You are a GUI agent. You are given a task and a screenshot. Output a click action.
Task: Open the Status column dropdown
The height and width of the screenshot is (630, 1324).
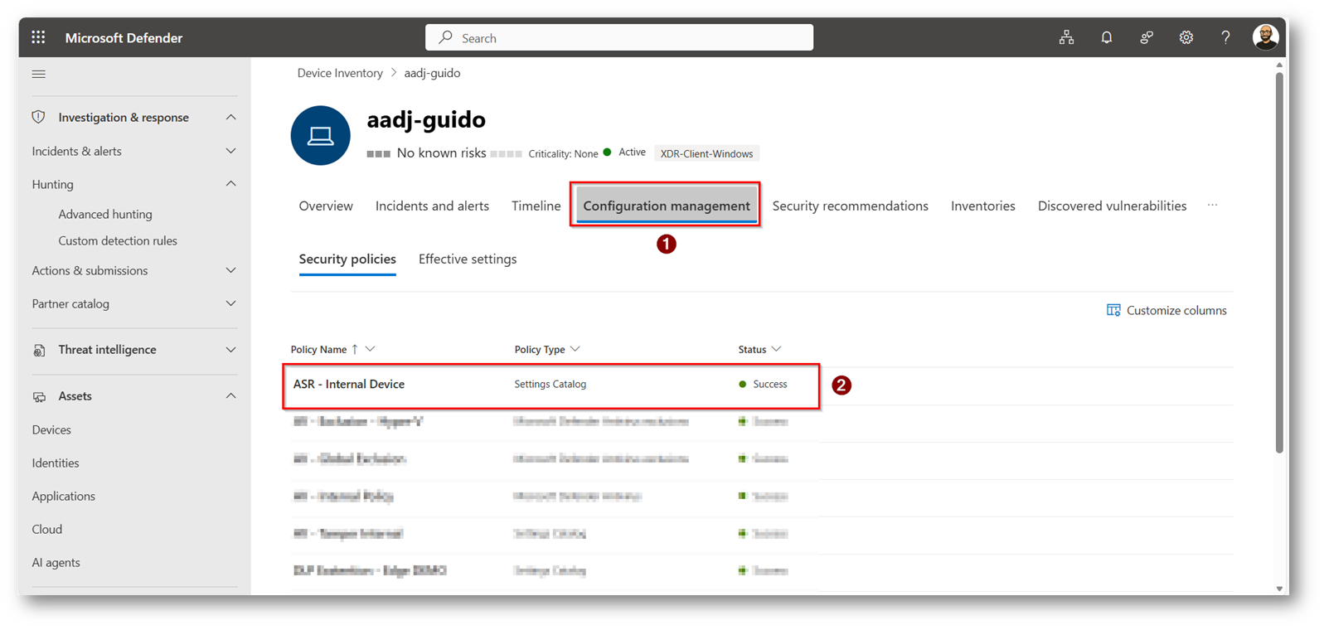click(x=776, y=349)
